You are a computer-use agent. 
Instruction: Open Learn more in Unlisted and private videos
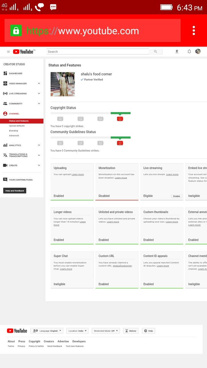tap(113, 222)
